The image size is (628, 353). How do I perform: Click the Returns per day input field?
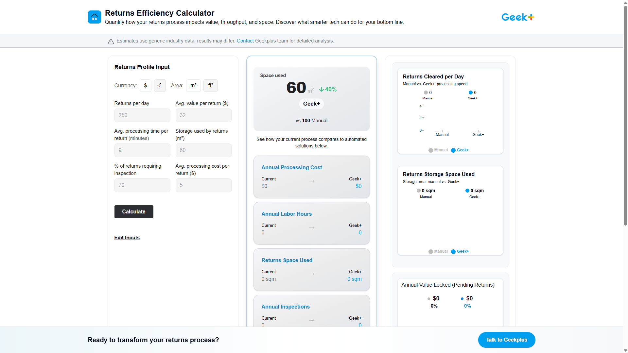coord(142,115)
